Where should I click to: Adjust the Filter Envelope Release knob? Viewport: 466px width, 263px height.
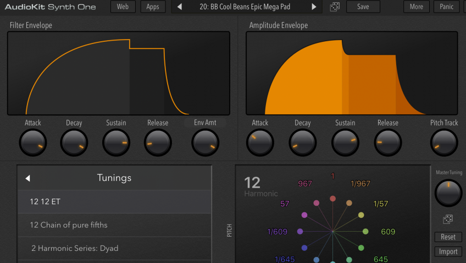point(158,143)
